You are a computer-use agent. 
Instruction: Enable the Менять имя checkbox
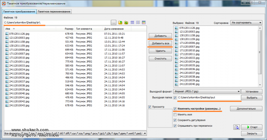[175, 115]
